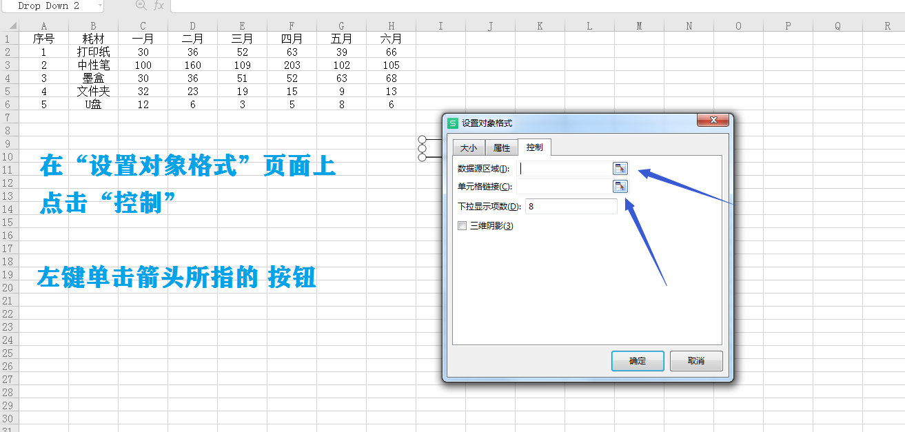Select column header K
Viewport: 905px width, 432px height.
(x=540, y=26)
